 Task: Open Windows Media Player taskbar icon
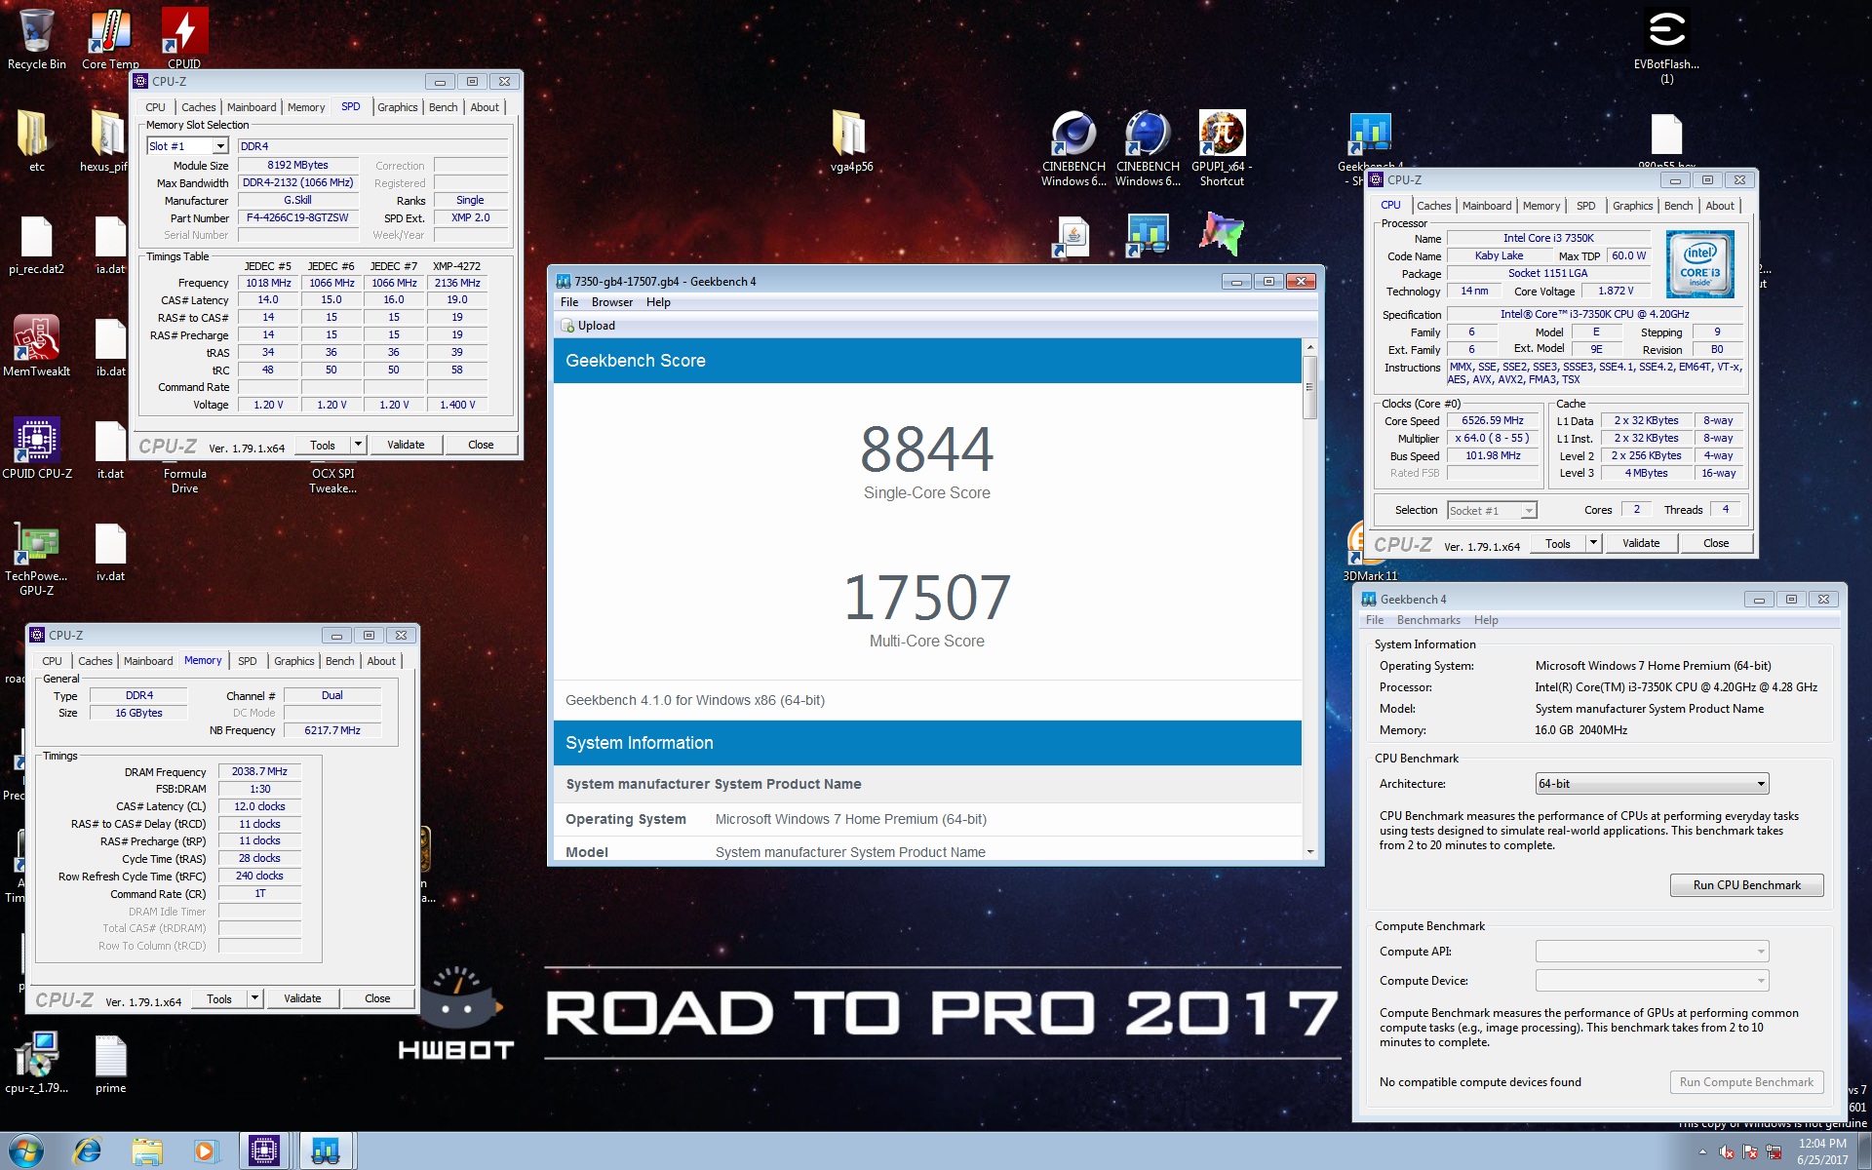point(205,1150)
